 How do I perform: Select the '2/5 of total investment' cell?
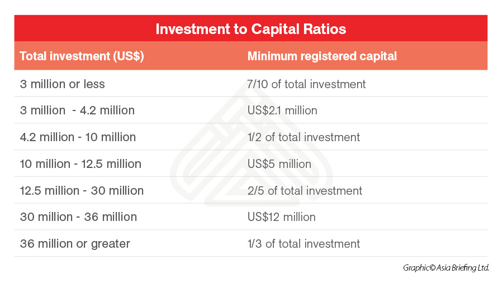click(x=305, y=191)
